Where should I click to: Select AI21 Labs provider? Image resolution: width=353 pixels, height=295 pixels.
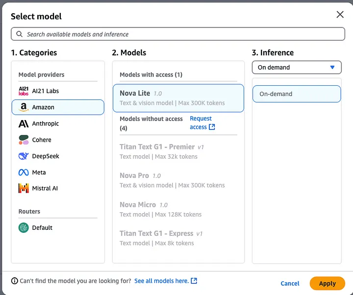[x=58, y=91]
